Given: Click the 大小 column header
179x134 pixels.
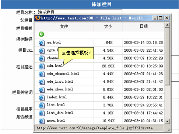Looking at the screenshot, I should pyautogui.click(x=108, y=27).
